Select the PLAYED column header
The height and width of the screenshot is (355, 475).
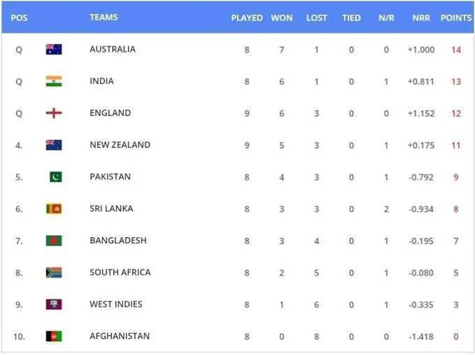tap(247, 18)
